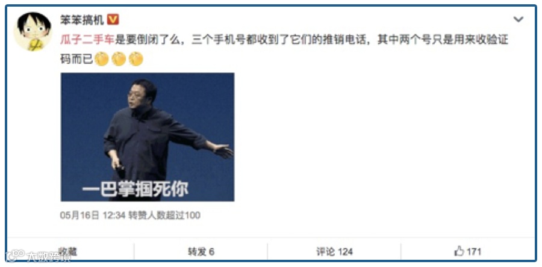
Task: Open 评论 124 comments
Action: click(334, 251)
